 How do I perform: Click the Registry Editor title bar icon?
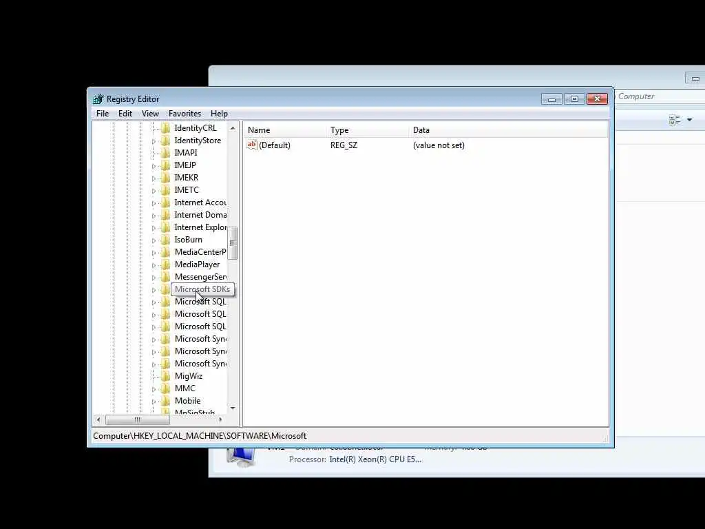pyautogui.click(x=98, y=99)
